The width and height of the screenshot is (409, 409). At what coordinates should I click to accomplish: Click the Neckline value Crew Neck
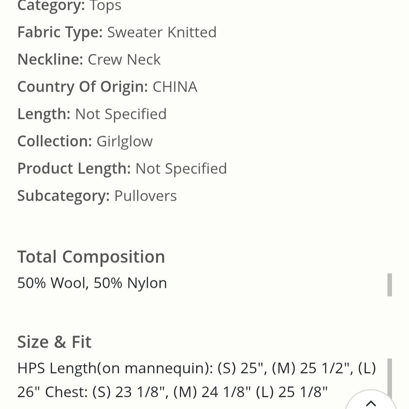point(124,59)
